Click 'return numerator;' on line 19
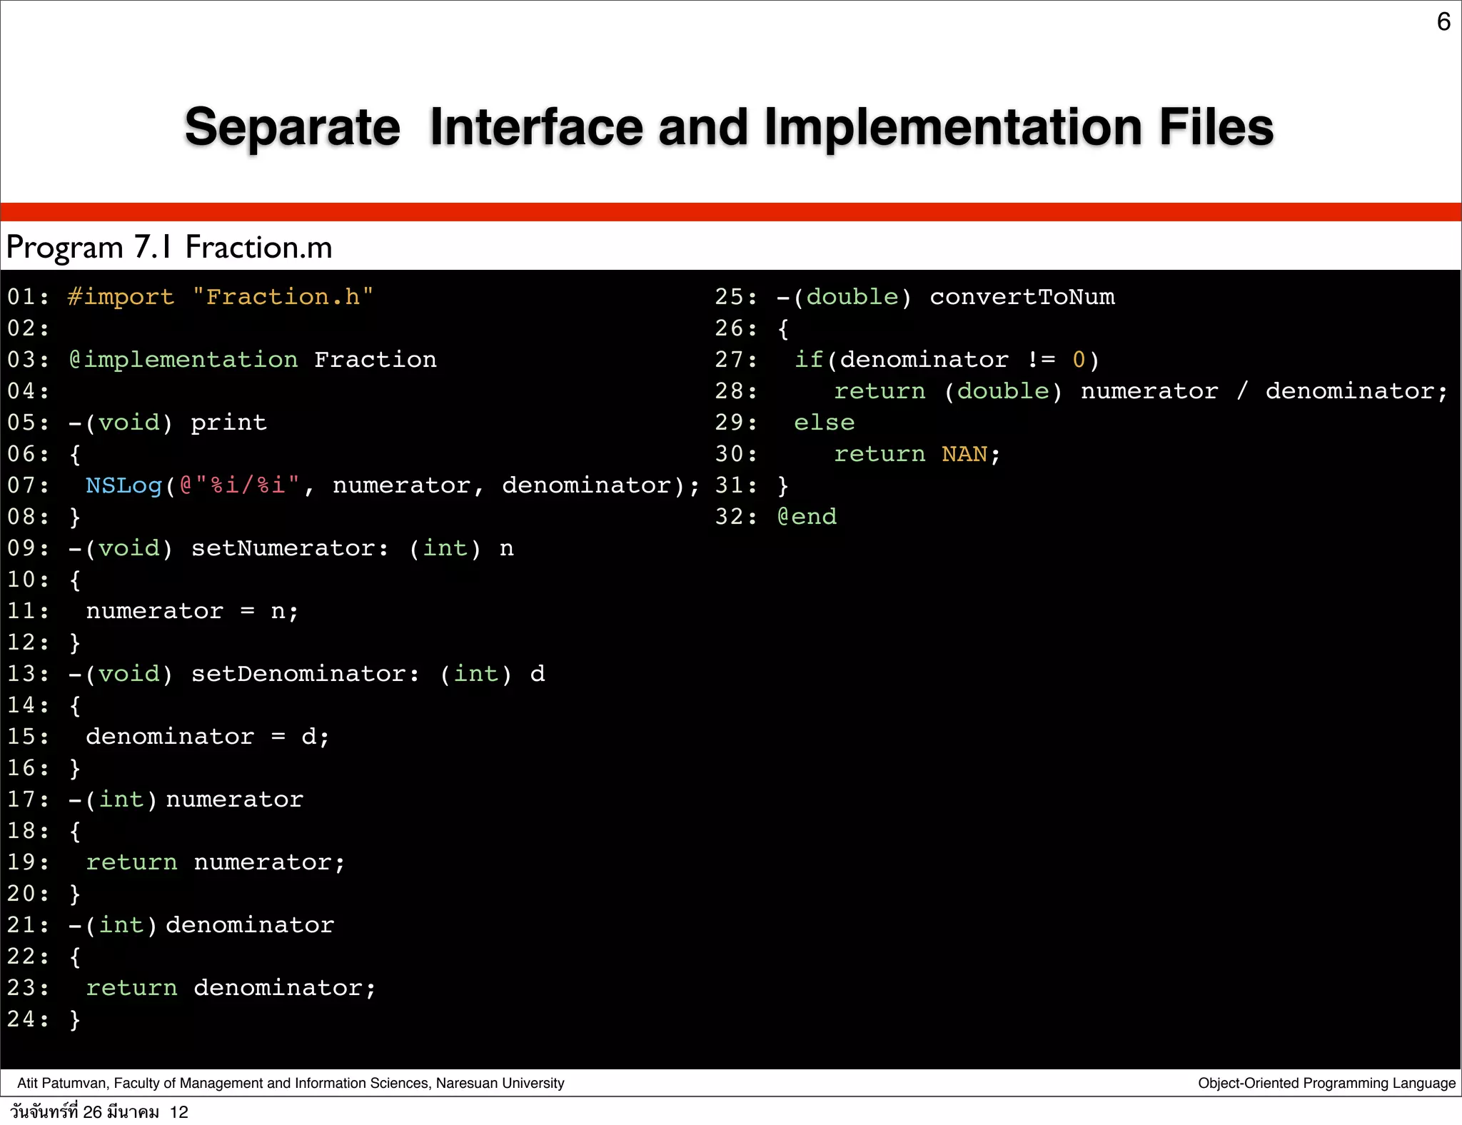The image size is (1462, 1125). click(x=215, y=862)
